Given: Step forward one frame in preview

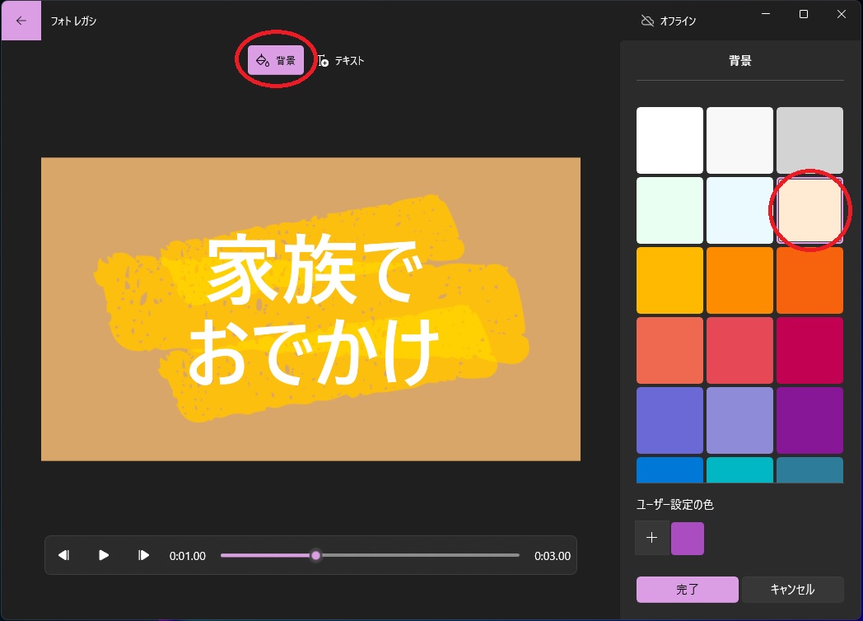Looking at the screenshot, I should coord(144,555).
